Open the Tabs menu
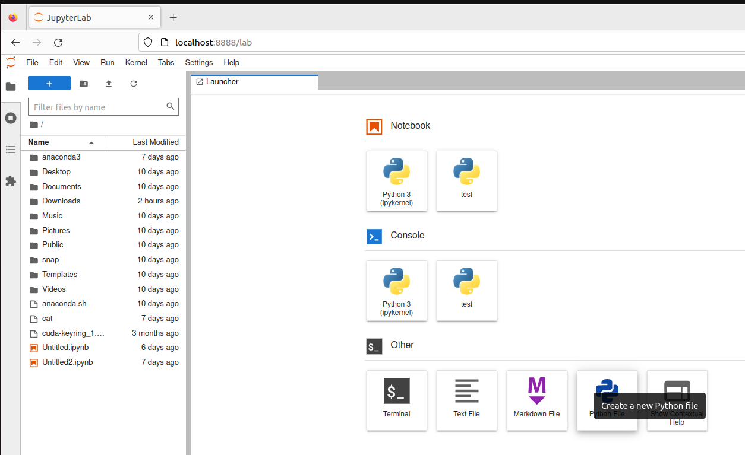The width and height of the screenshot is (745, 455). (x=166, y=62)
